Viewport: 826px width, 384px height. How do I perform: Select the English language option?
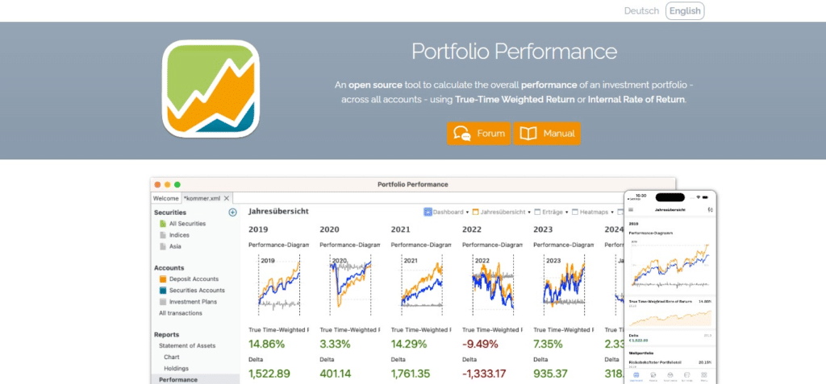click(685, 11)
